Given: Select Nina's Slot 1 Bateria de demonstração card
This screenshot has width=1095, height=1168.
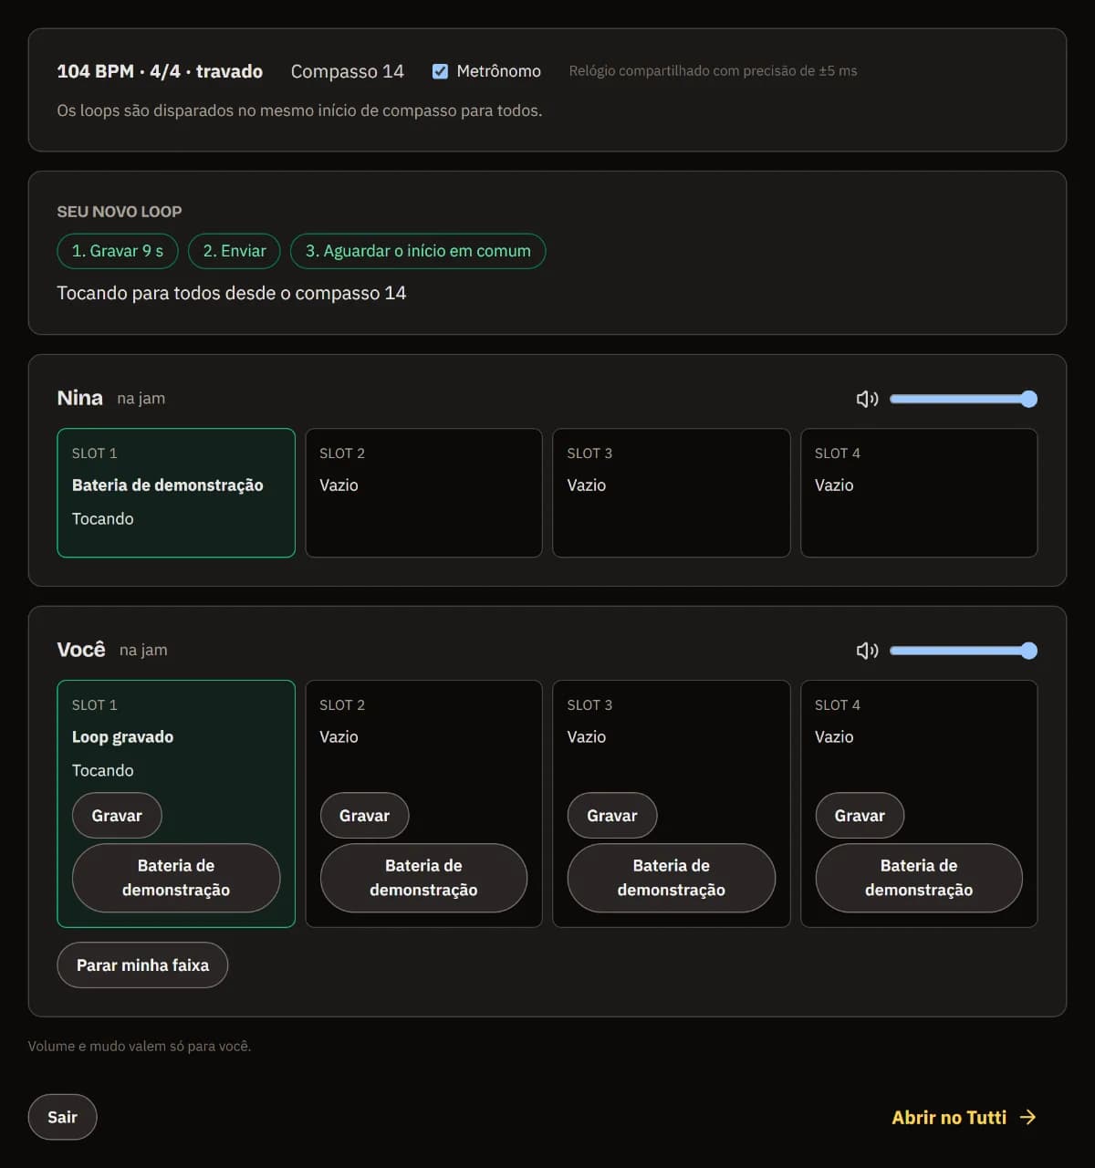Looking at the screenshot, I should 176,493.
